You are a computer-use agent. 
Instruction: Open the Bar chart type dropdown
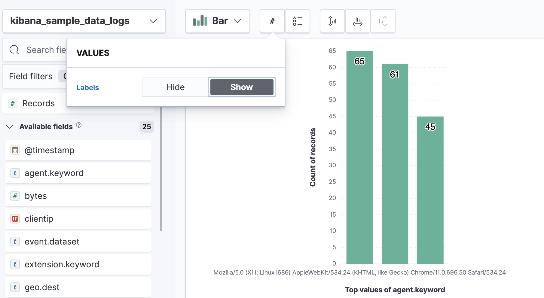(238, 21)
